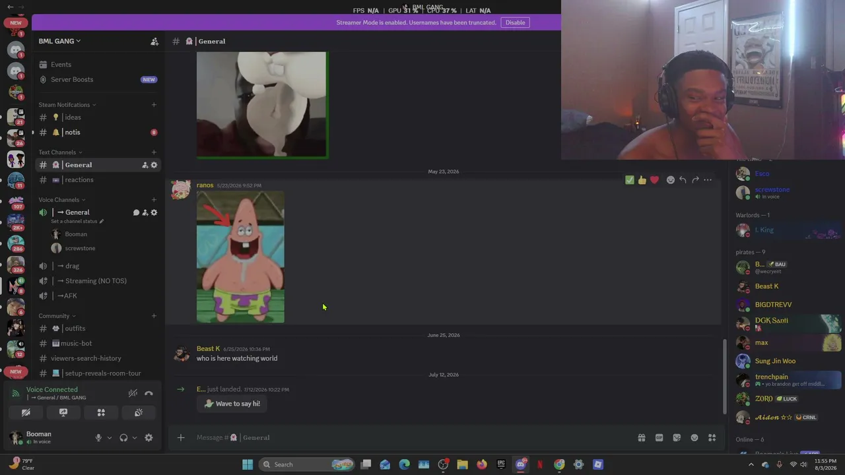Viewport: 845px width, 475px height.
Task: Start an activity in voice panel
Action: tap(101, 412)
